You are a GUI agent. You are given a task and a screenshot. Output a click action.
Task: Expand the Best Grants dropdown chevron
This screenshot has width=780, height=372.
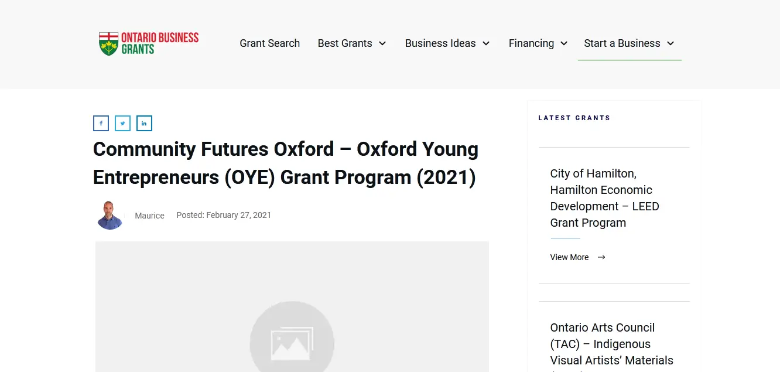tap(382, 43)
